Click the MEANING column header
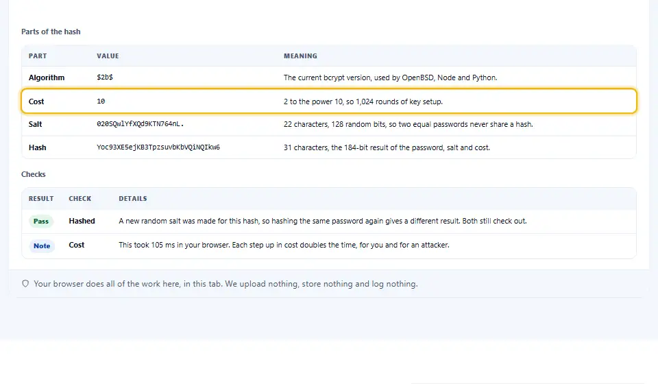Screen dimensions: 658x384 (300, 56)
